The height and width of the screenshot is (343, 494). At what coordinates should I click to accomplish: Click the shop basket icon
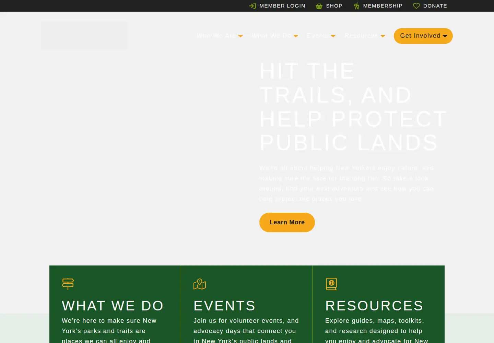(319, 6)
